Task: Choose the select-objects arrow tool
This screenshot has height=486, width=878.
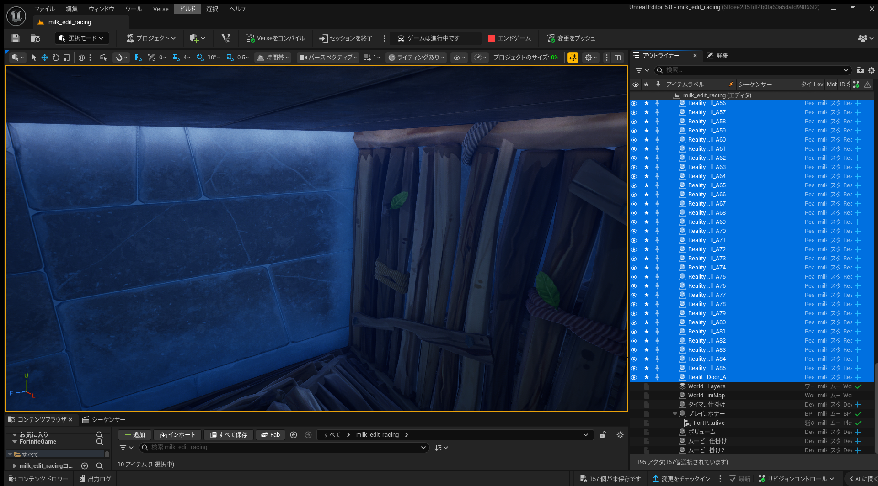Action: click(34, 58)
